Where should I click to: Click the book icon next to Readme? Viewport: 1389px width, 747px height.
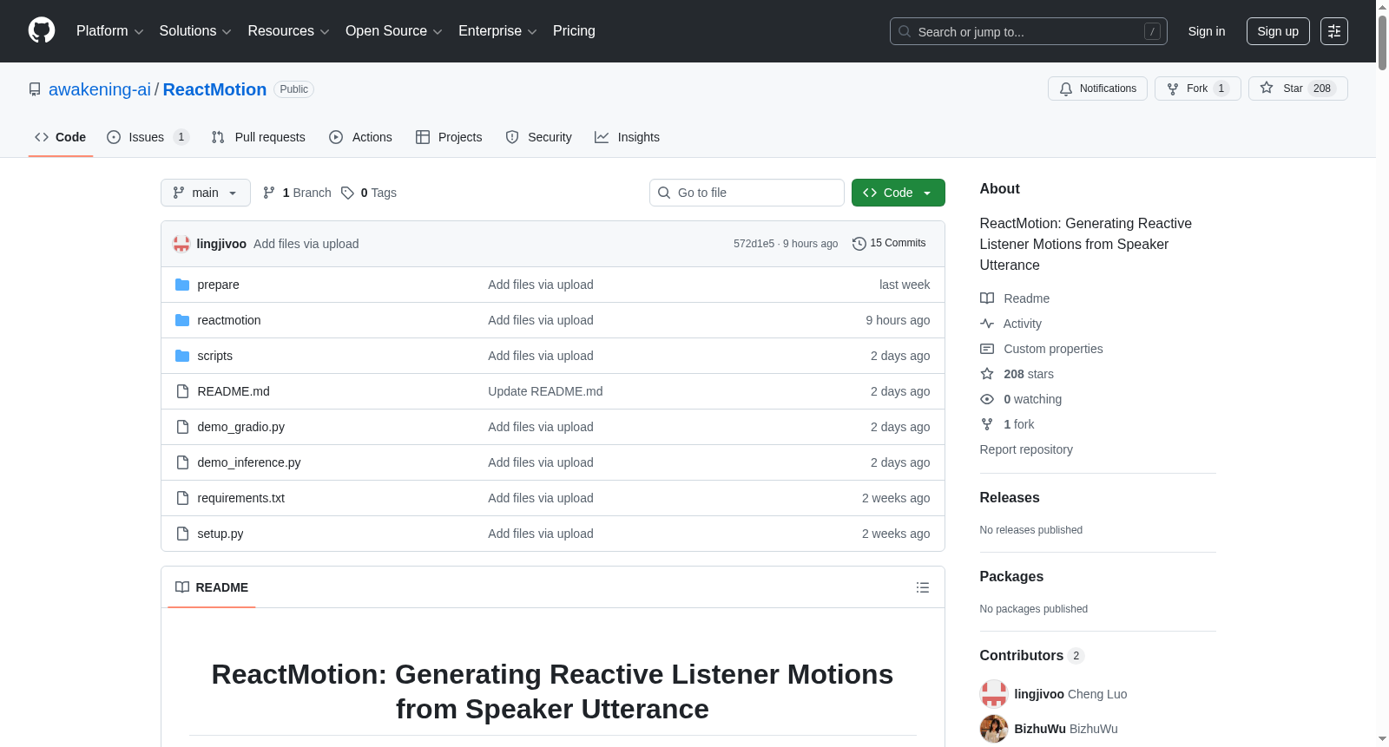point(987,298)
